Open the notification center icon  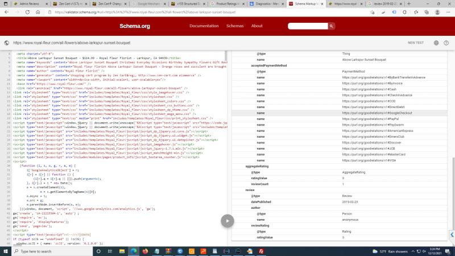(448, 251)
